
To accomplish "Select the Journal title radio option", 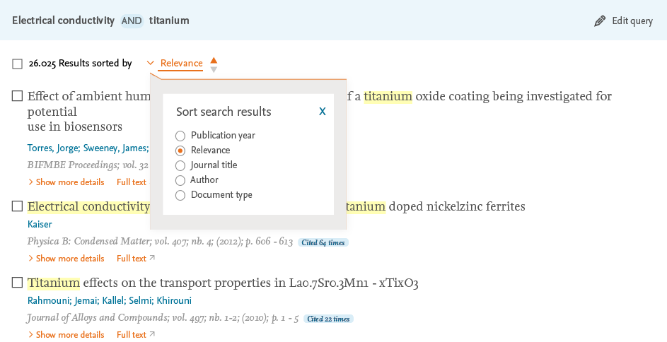I will click(x=180, y=165).
